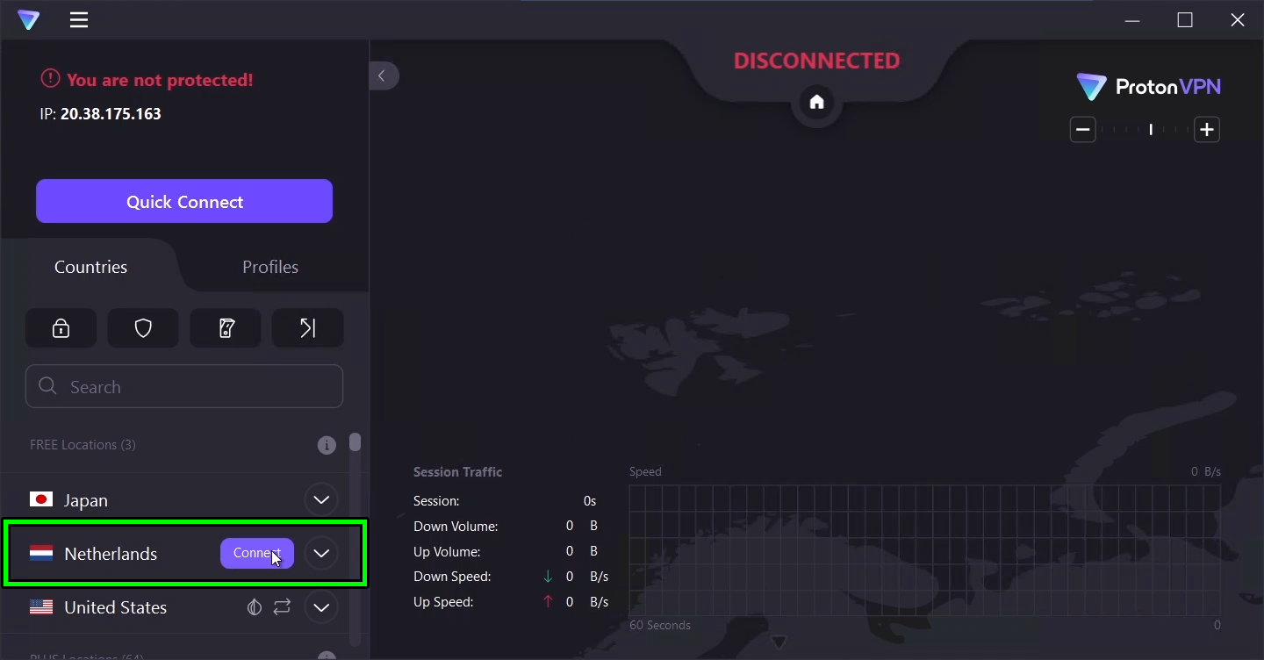Click the shield filter icon
This screenshot has height=660, width=1264.
point(143,327)
